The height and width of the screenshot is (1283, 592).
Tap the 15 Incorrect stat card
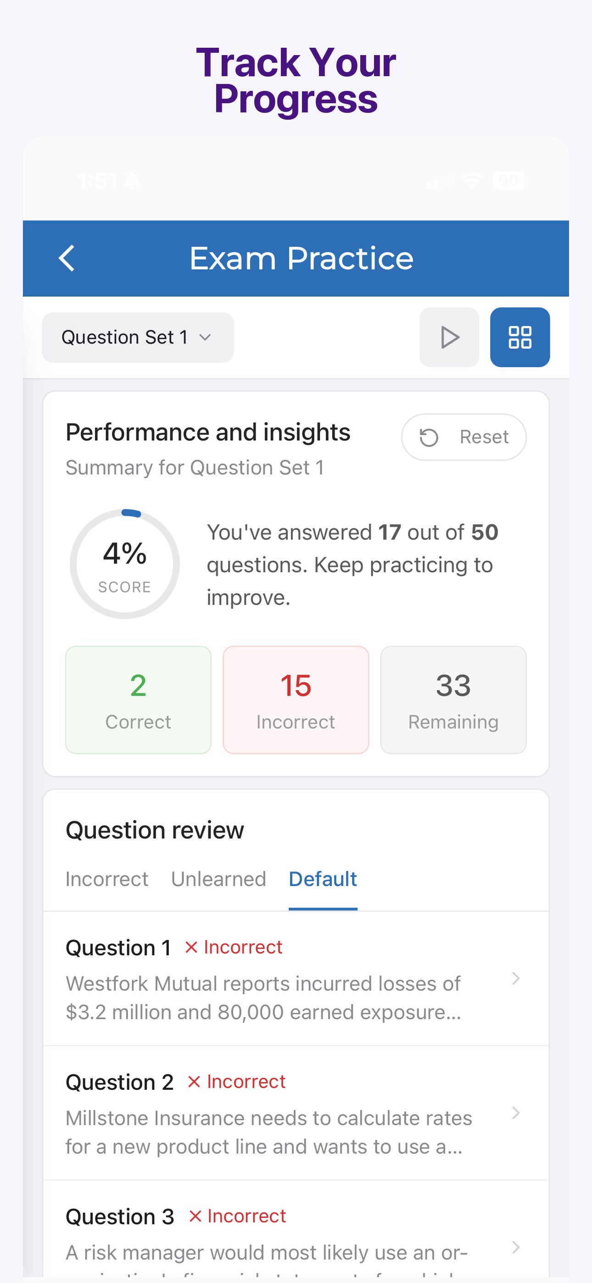[296, 700]
